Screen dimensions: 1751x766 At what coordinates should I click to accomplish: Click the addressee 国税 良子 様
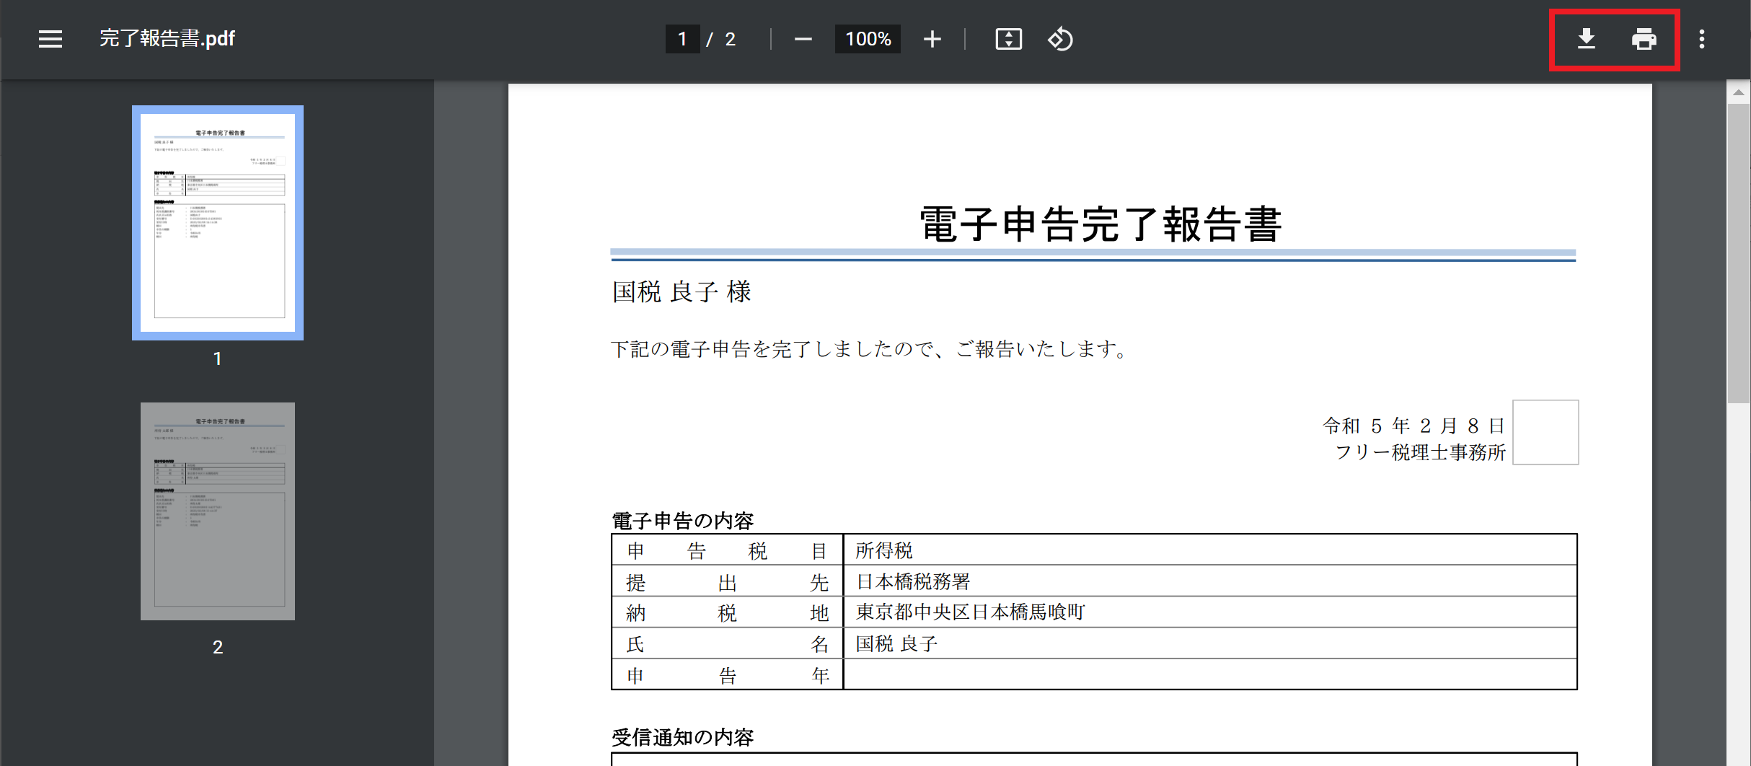(x=682, y=292)
